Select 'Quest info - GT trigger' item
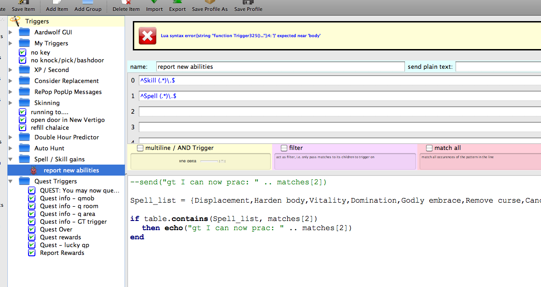The image size is (541, 287). tap(73, 221)
